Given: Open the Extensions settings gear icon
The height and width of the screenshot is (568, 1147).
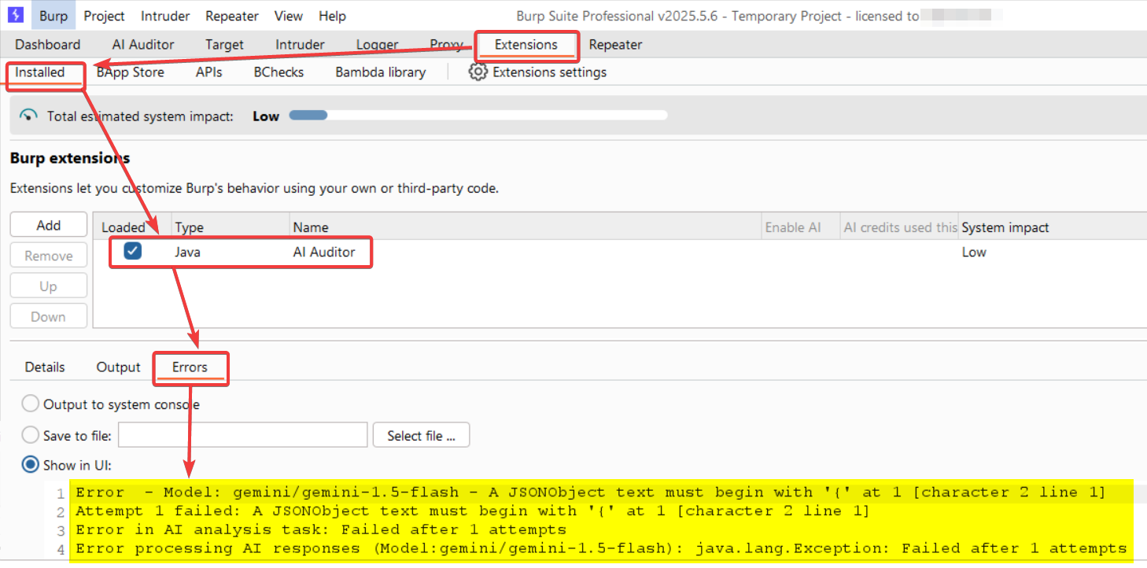Looking at the screenshot, I should coord(478,72).
